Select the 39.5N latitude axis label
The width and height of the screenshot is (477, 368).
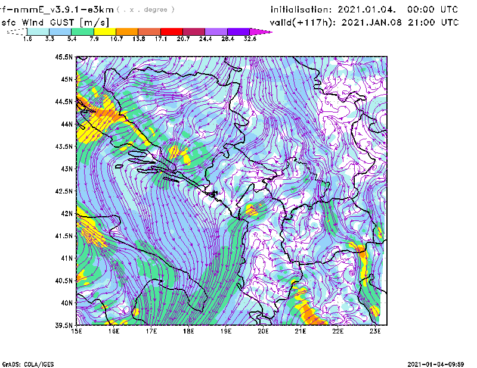point(64,325)
